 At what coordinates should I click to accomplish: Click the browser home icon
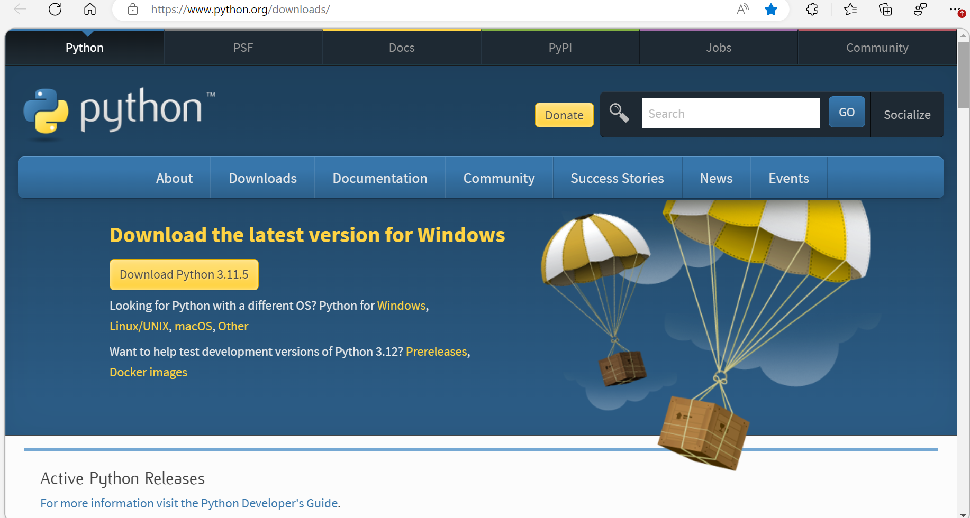coord(90,9)
